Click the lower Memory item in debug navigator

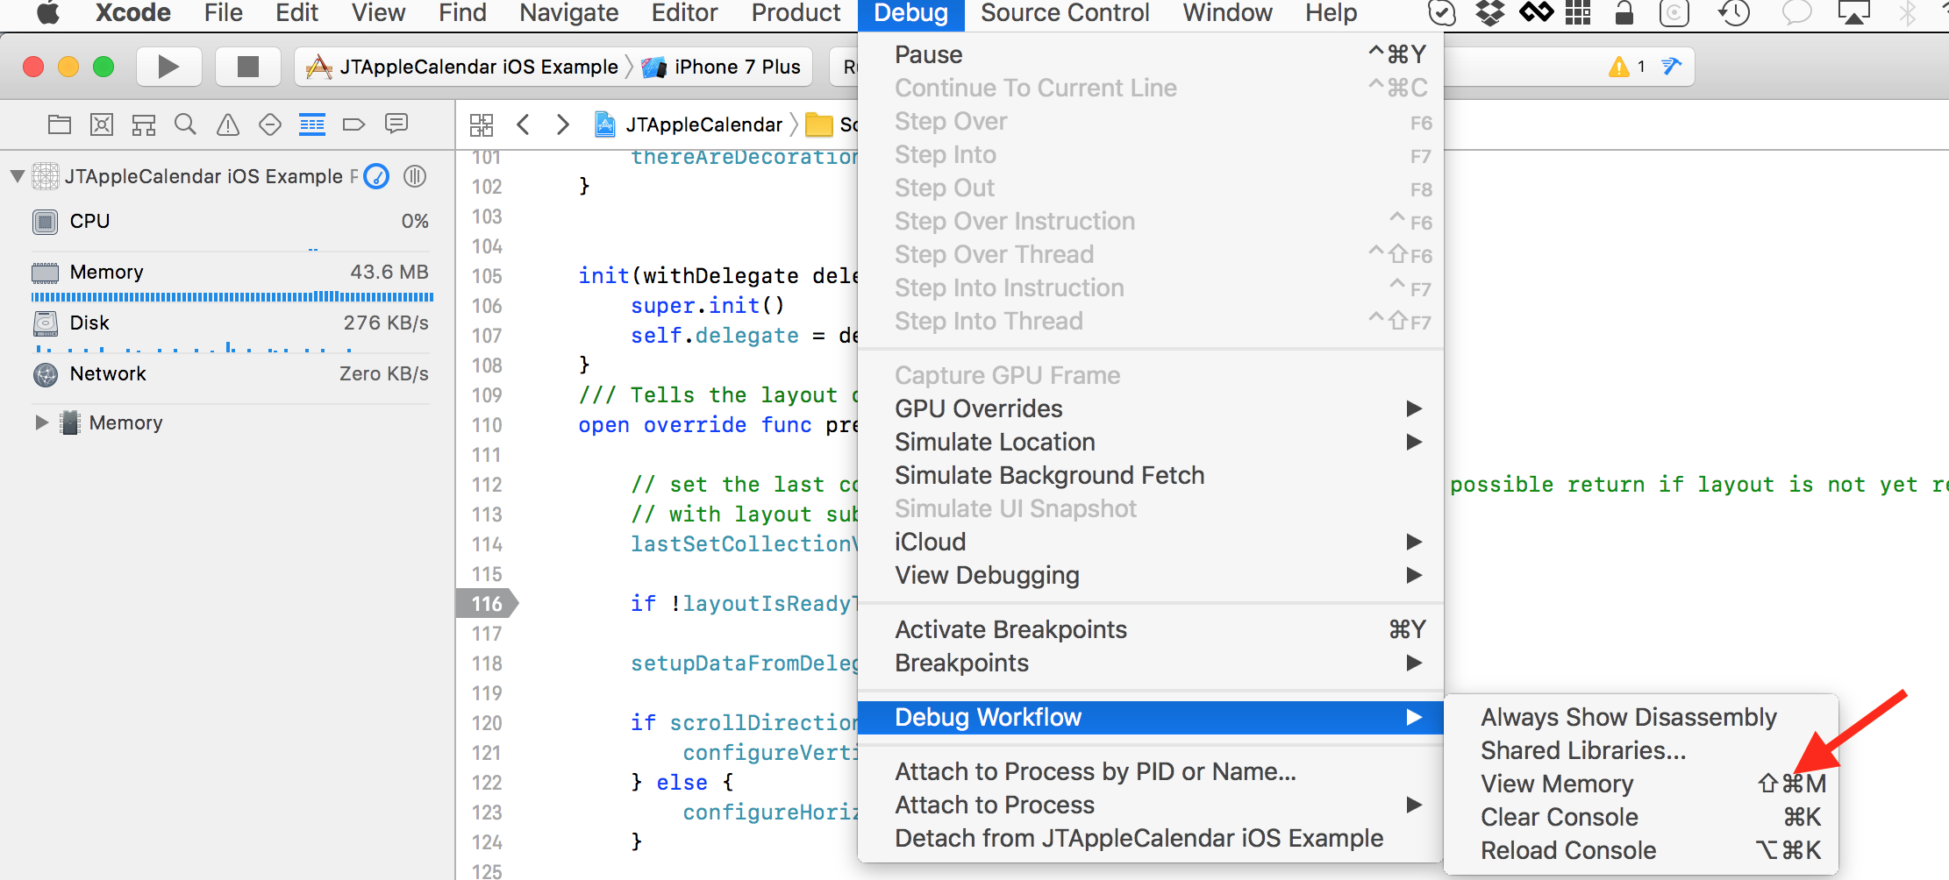click(125, 422)
